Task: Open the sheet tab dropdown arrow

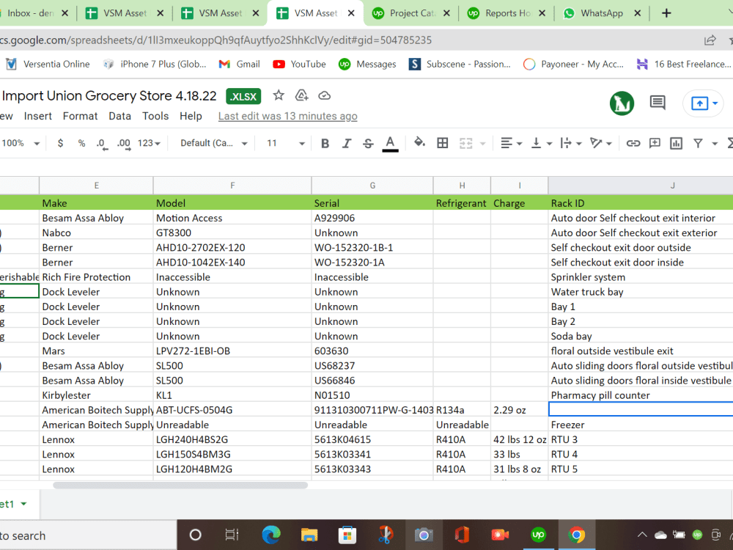Action: coord(23,504)
